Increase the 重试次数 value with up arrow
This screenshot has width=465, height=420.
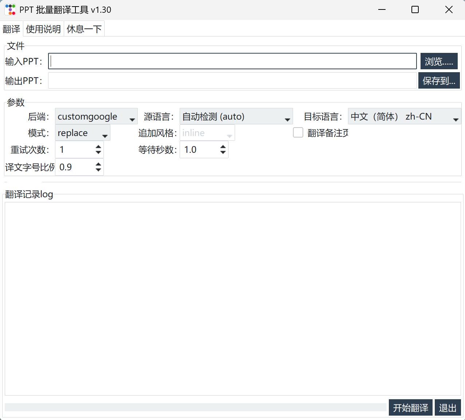(x=98, y=147)
